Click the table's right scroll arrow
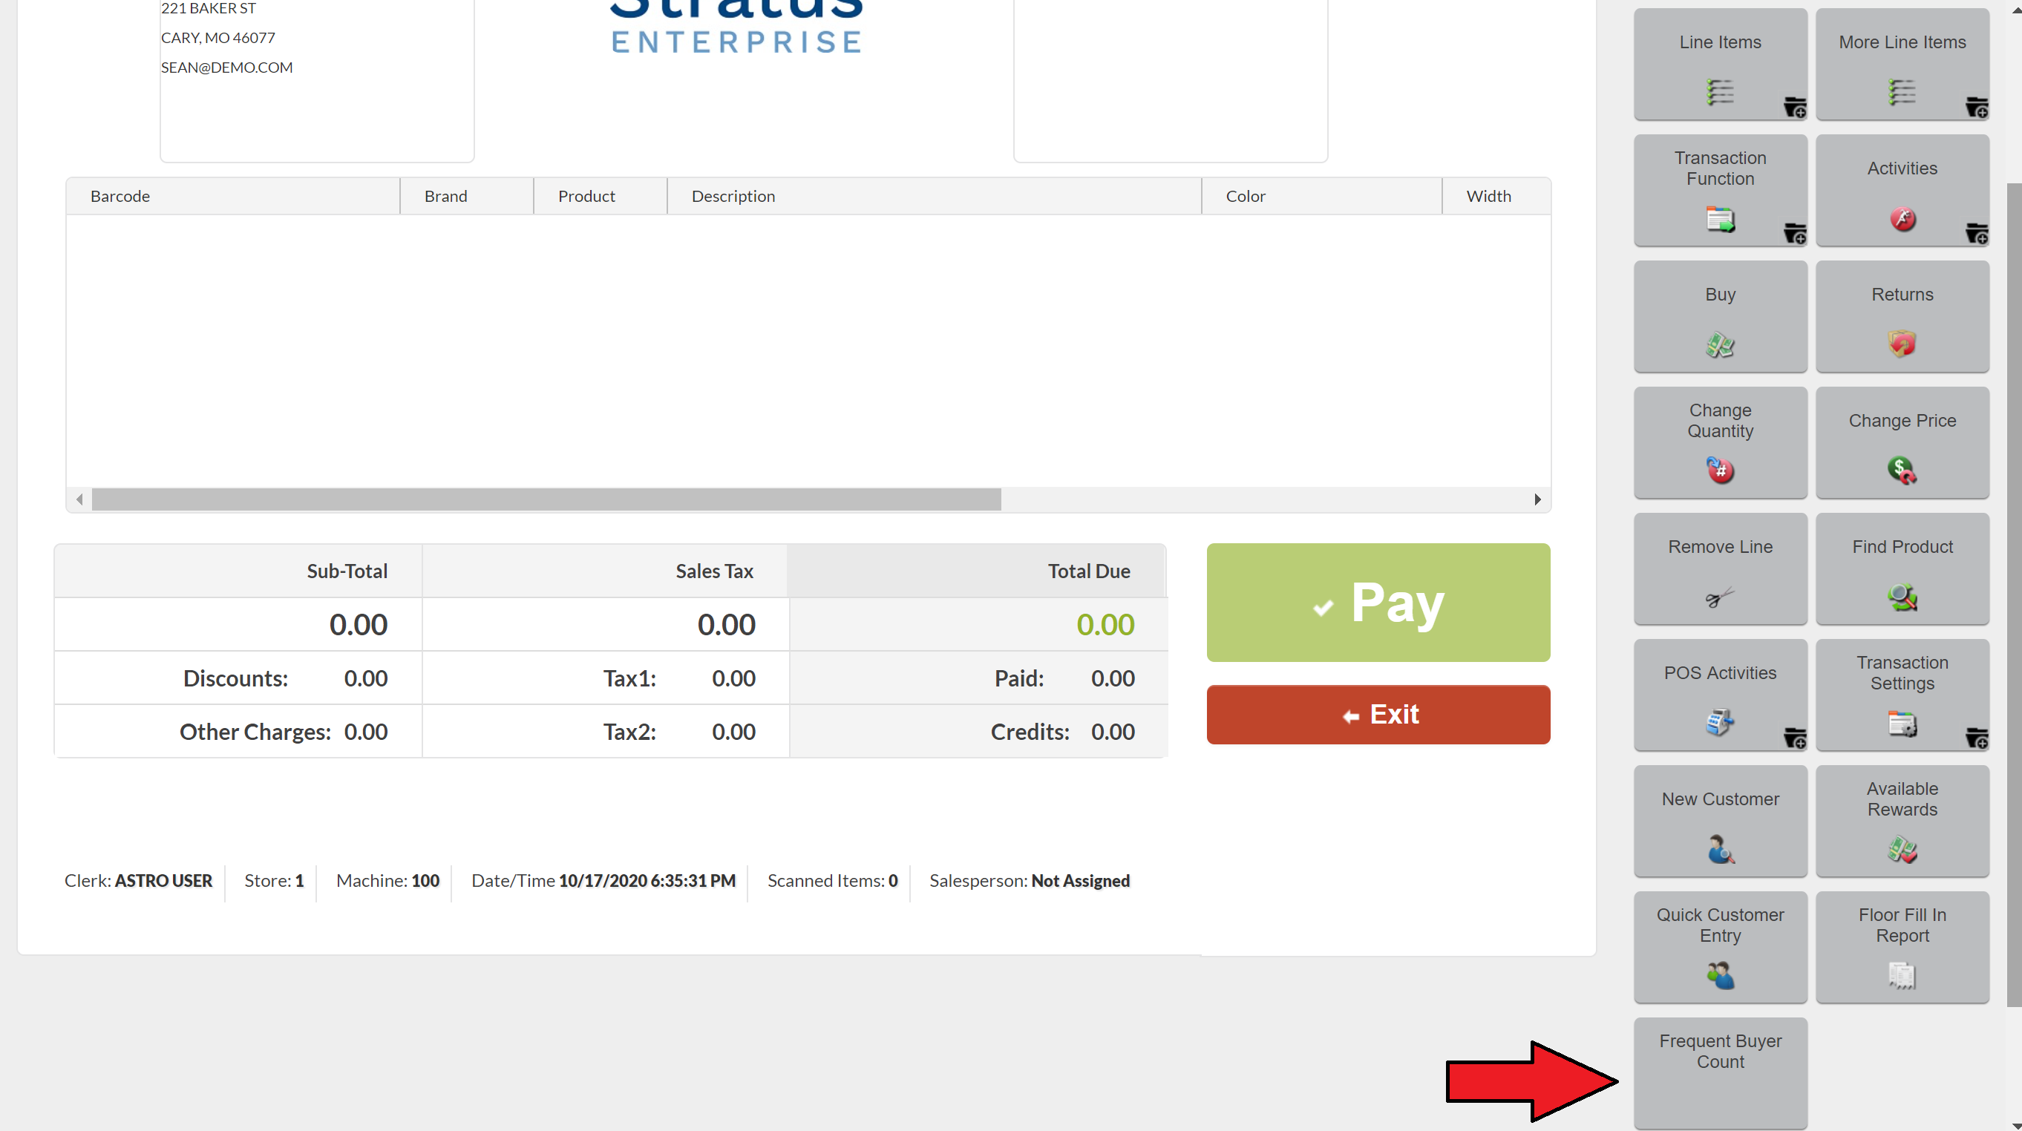2022x1131 pixels. click(x=1537, y=499)
